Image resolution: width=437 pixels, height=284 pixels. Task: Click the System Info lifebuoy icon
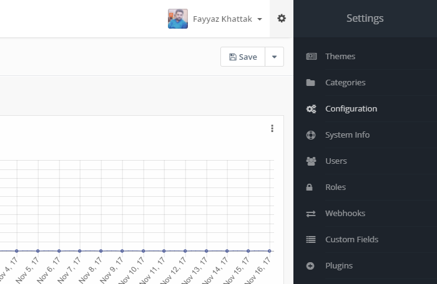pyautogui.click(x=311, y=135)
